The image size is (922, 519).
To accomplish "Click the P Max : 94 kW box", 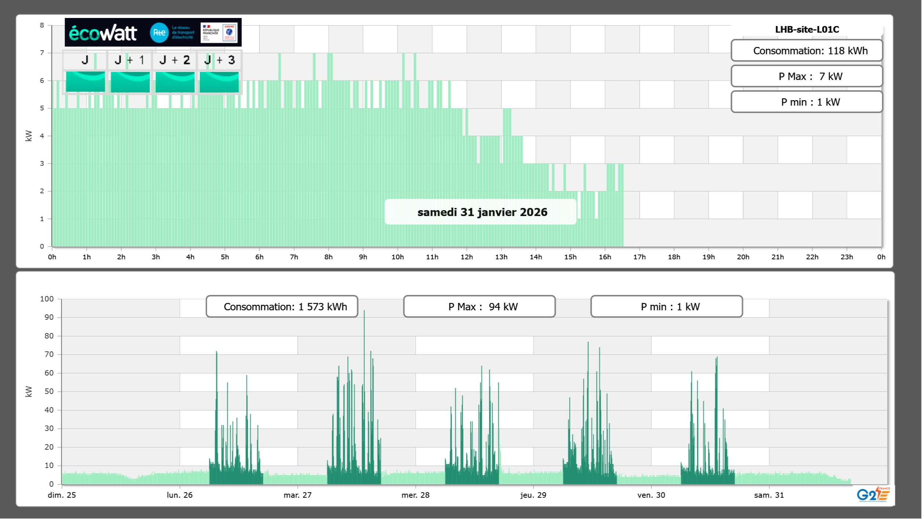I will (479, 307).
